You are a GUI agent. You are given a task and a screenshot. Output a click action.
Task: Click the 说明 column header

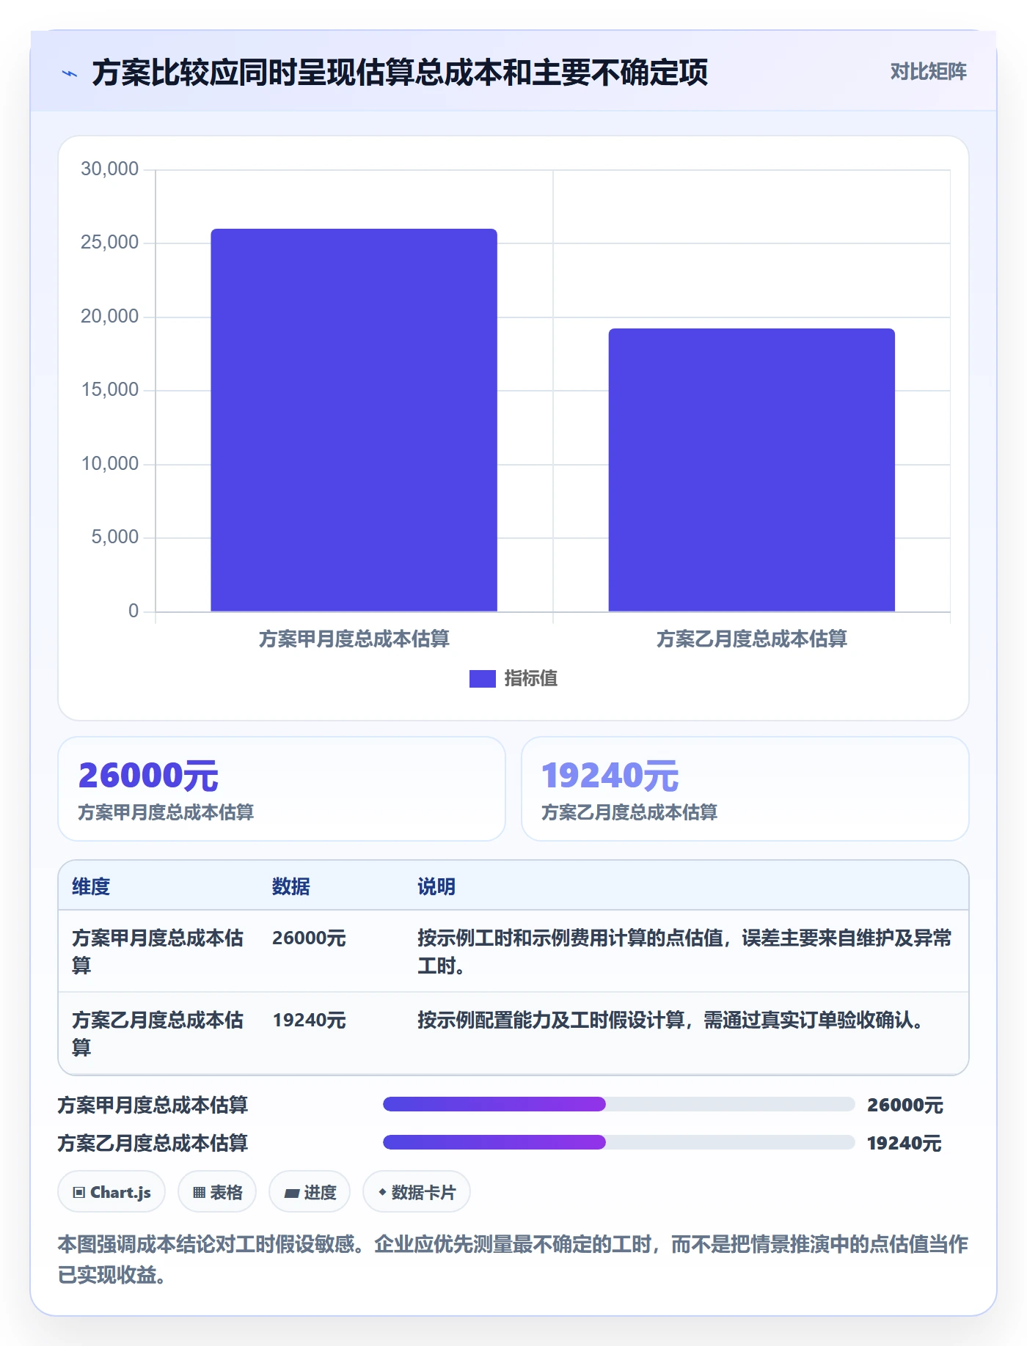pos(436,886)
